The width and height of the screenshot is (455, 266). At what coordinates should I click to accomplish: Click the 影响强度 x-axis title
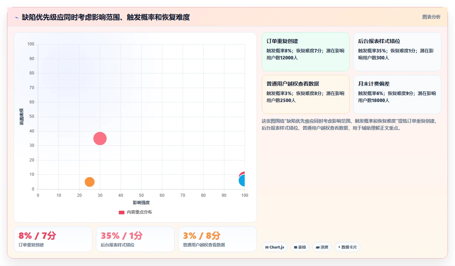point(141,202)
